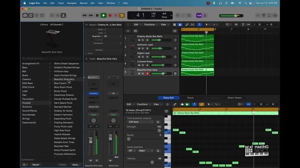The image size is (300, 168).
Task: Toggle the Inspector panel icon
Action: pyautogui.click(x=31, y=15)
